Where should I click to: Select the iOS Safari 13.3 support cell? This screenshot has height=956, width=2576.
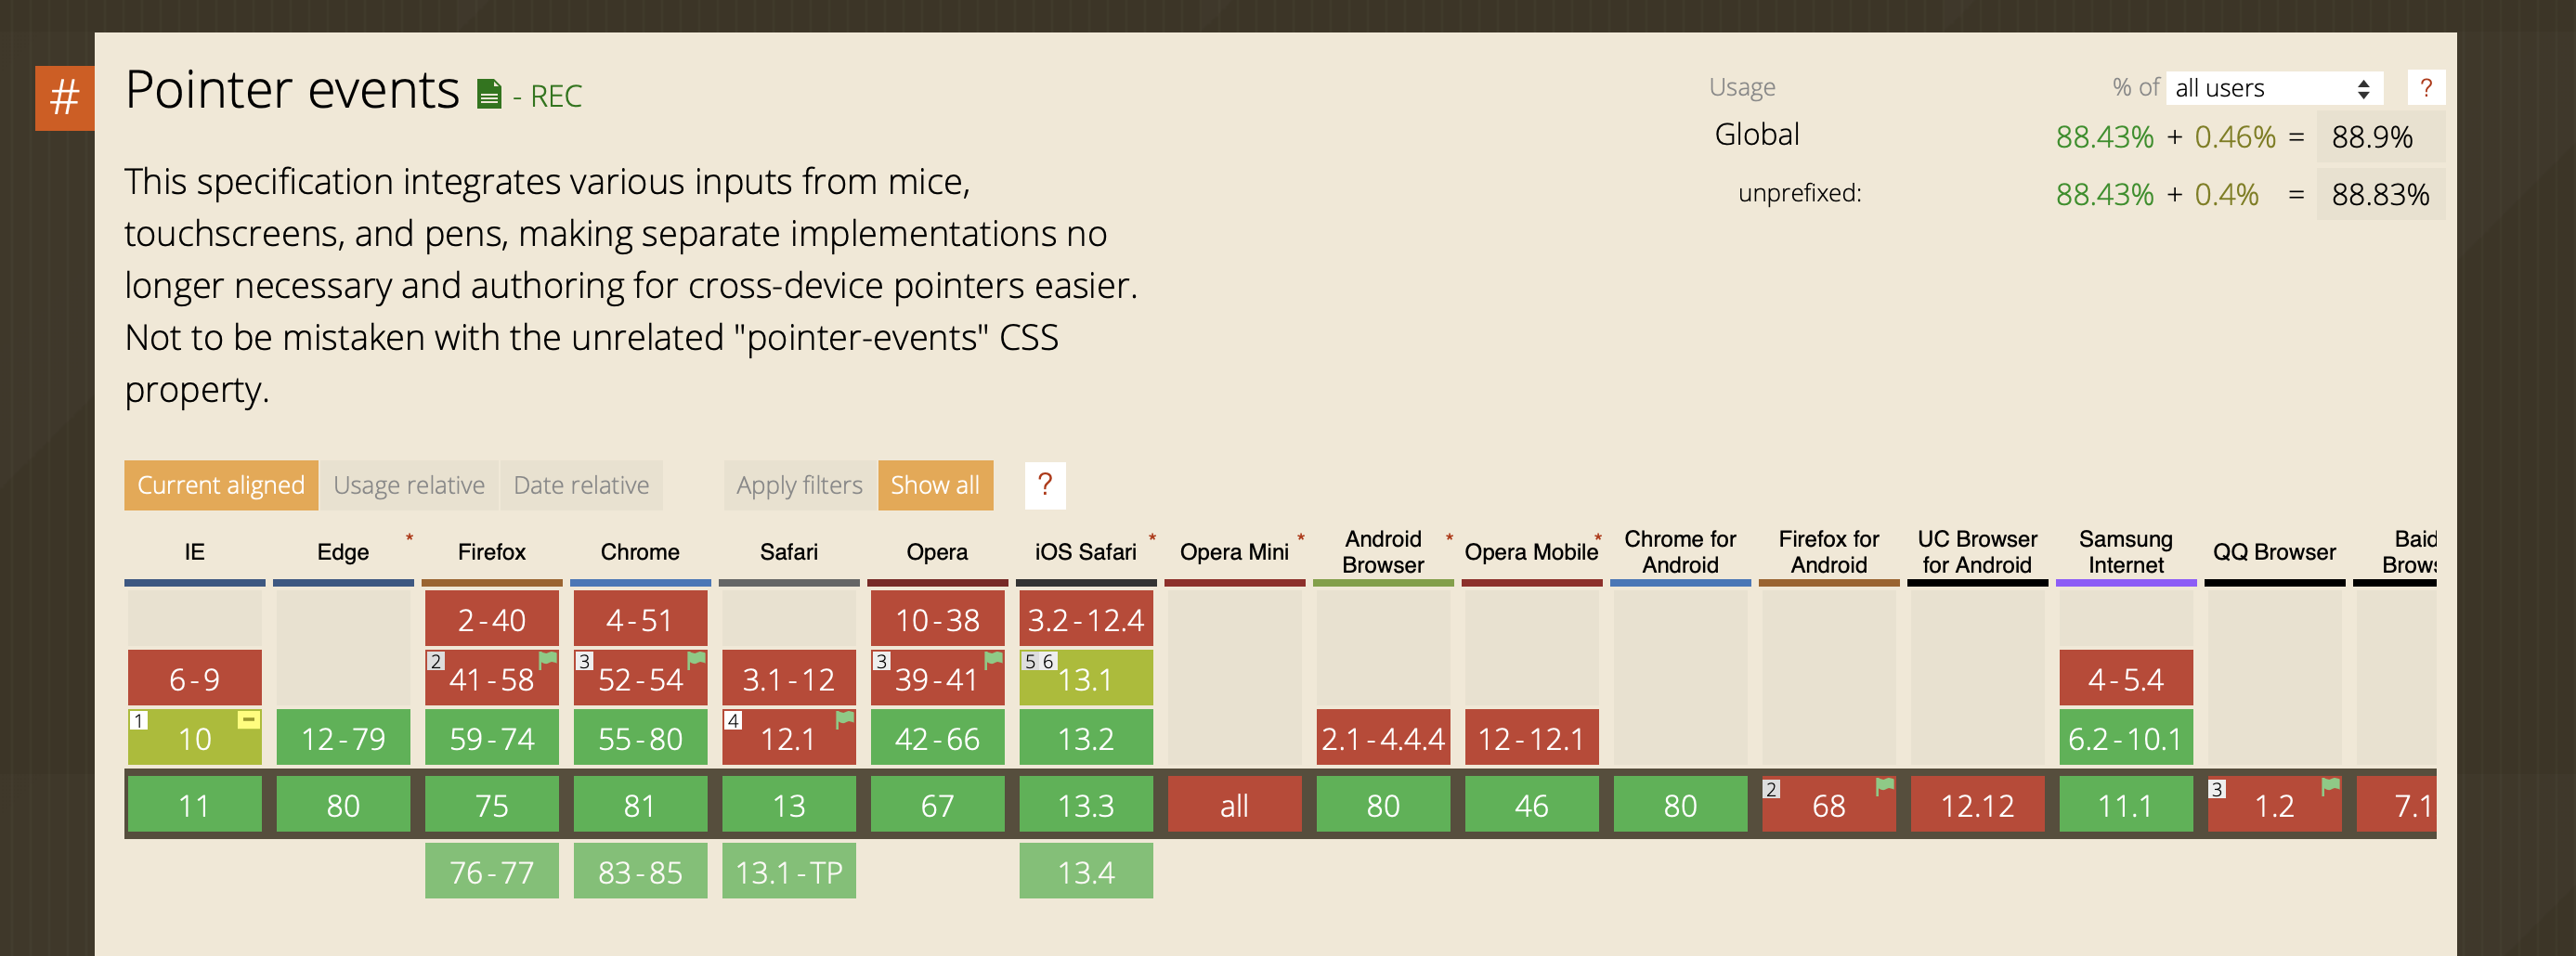[1086, 804]
